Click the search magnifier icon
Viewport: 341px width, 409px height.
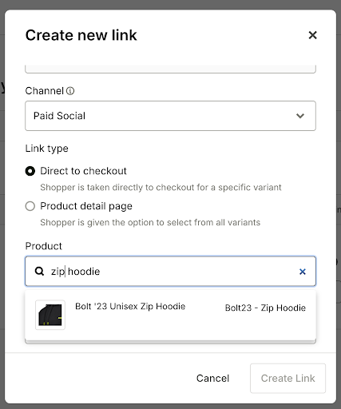(39, 272)
